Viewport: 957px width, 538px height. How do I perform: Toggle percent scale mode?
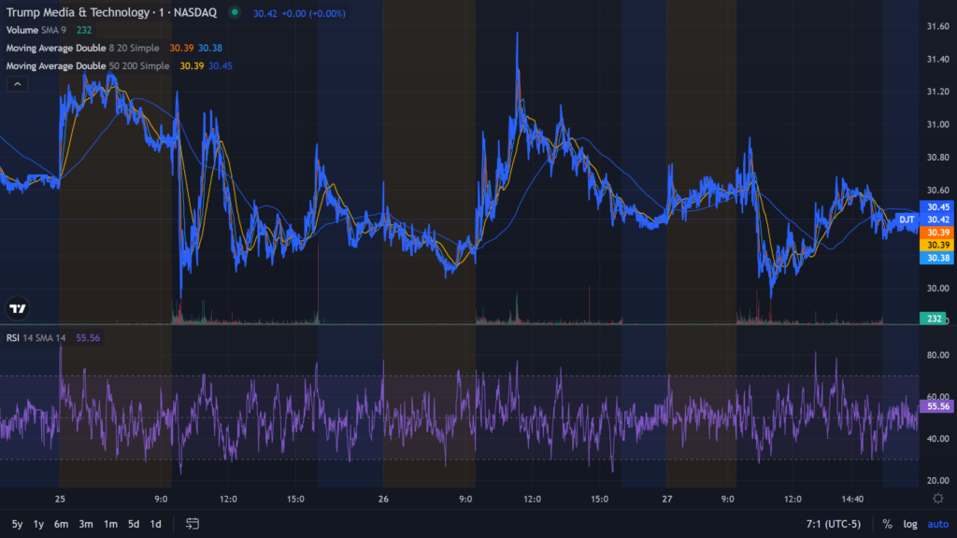(x=886, y=524)
